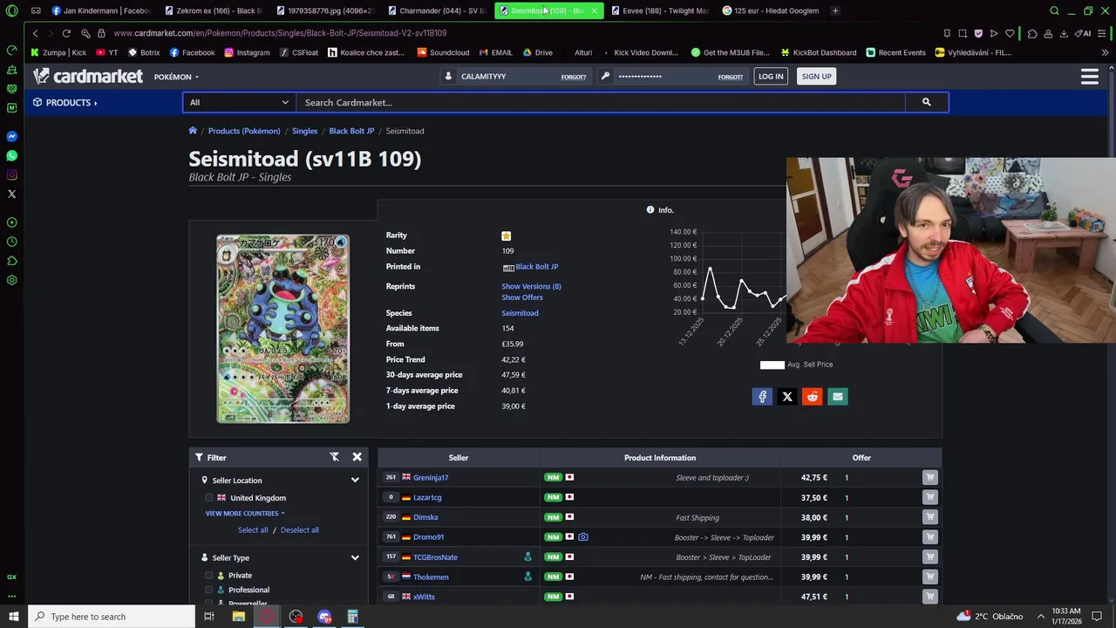Switch to the Eevee (188) Twilight Masquerade tab
The image size is (1116, 628).
(659, 10)
